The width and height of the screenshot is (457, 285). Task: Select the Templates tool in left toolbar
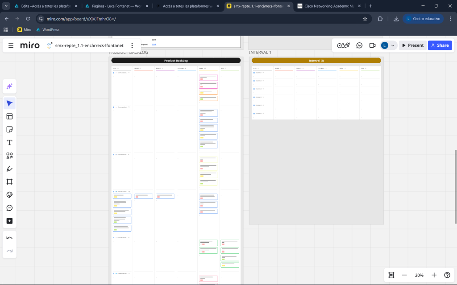(x=9, y=117)
